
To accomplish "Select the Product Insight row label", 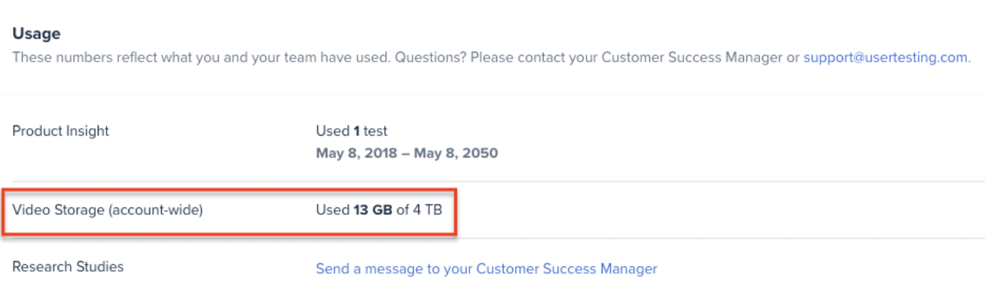I will 60,131.
